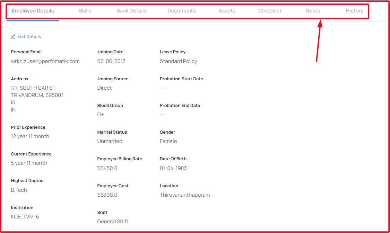Click the Personal Email label
390x233 pixels.
(x=26, y=52)
